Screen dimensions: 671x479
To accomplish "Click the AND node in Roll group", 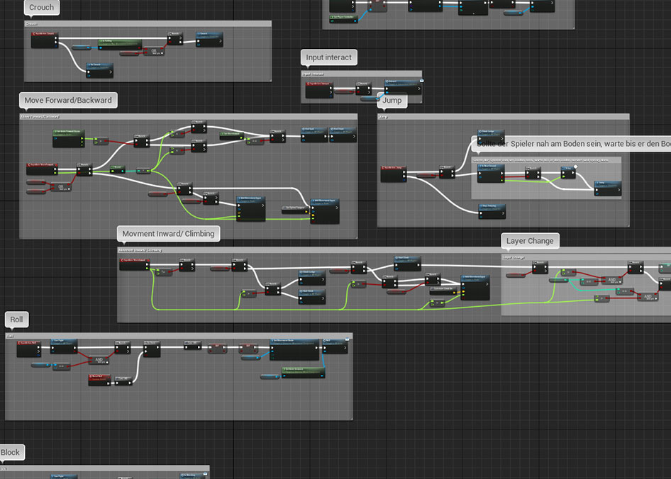I will (99, 360).
